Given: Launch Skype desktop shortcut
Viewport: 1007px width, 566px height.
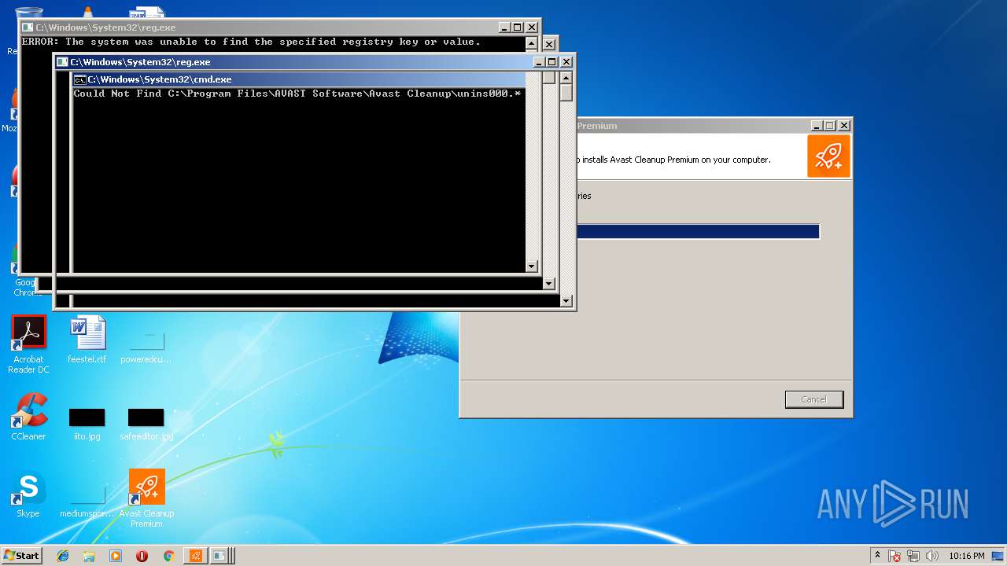Looking at the screenshot, I should [29, 494].
